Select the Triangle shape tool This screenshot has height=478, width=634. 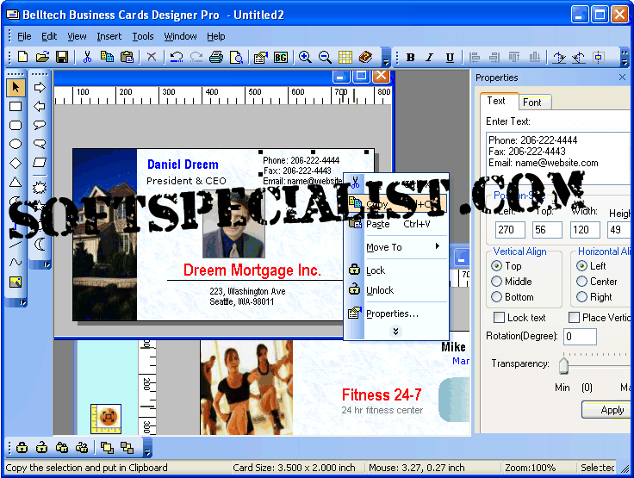(x=16, y=183)
